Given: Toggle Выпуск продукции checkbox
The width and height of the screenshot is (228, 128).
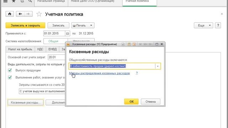Looking at the screenshot, I should point(10,70).
